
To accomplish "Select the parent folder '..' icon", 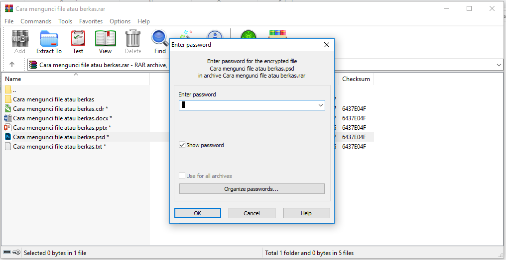I will [x=8, y=89].
